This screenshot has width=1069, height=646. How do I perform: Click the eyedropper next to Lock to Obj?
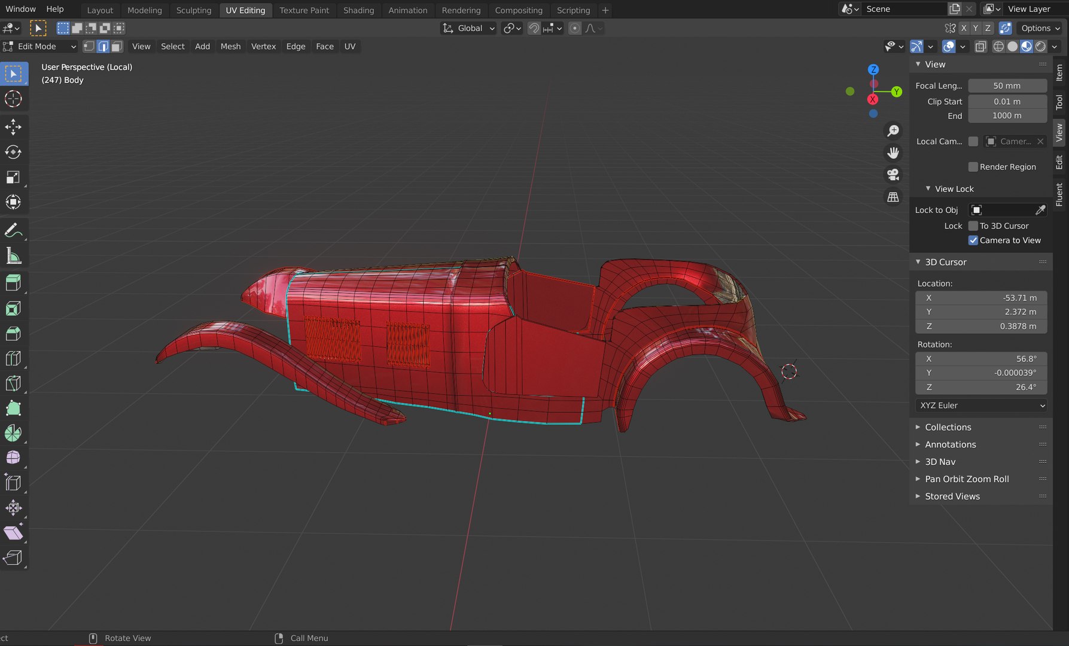pos(1040,210)
